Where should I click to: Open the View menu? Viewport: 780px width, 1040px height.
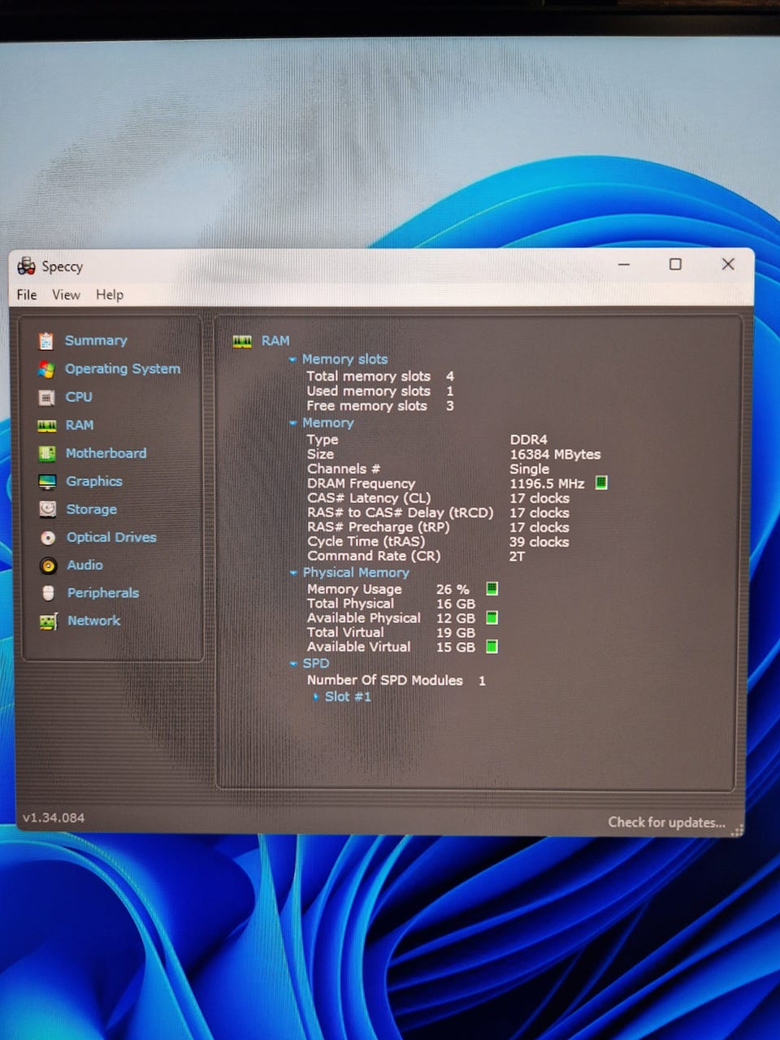click(66, 295)
